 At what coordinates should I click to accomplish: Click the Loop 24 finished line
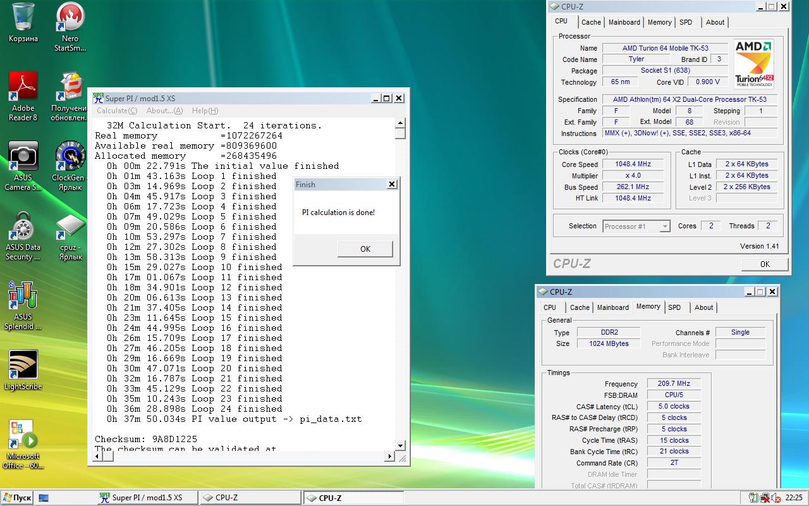click(x=194, y=409)
